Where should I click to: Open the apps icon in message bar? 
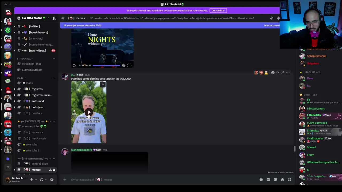click(290, 180)
